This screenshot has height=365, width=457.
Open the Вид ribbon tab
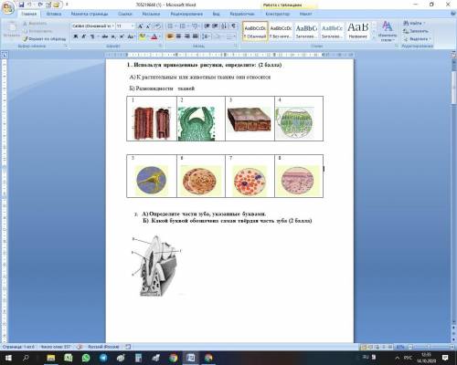coord(216,14)
